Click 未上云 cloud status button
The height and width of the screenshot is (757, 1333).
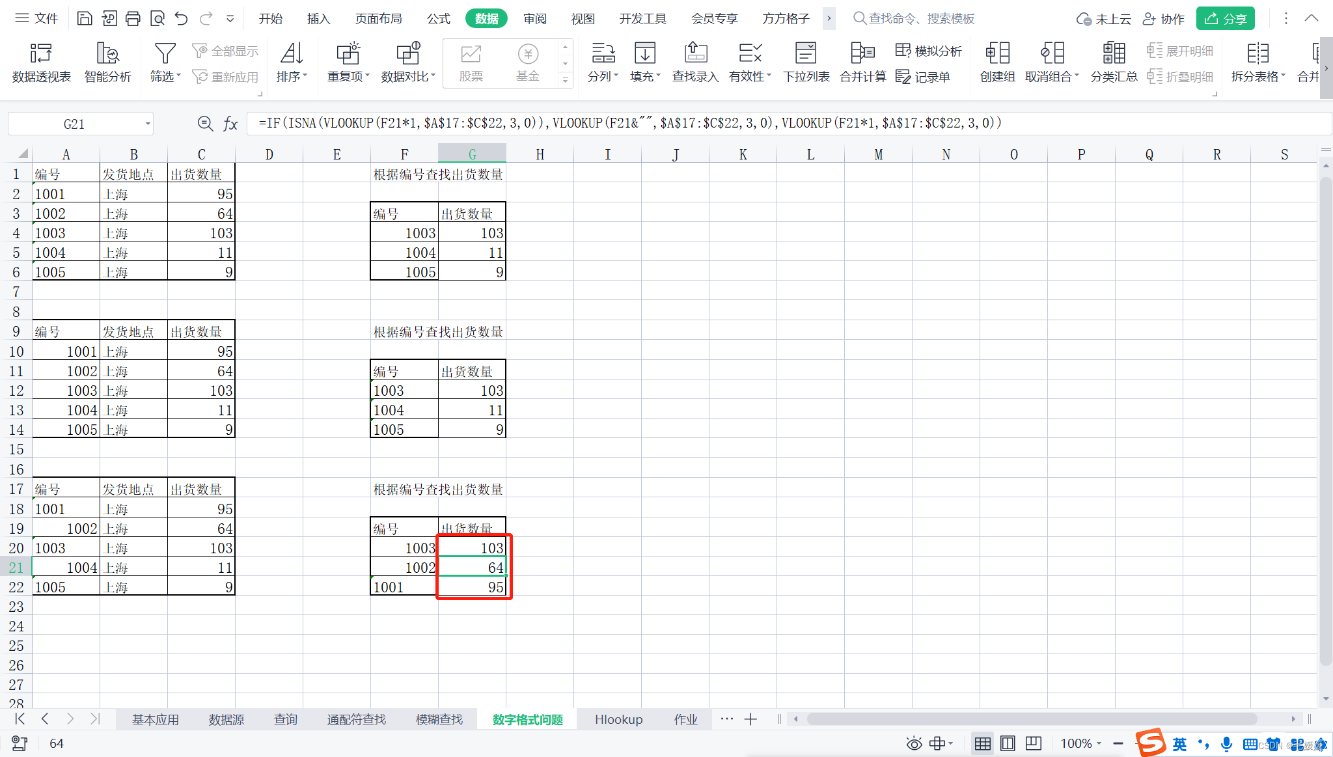(1103, 19)
